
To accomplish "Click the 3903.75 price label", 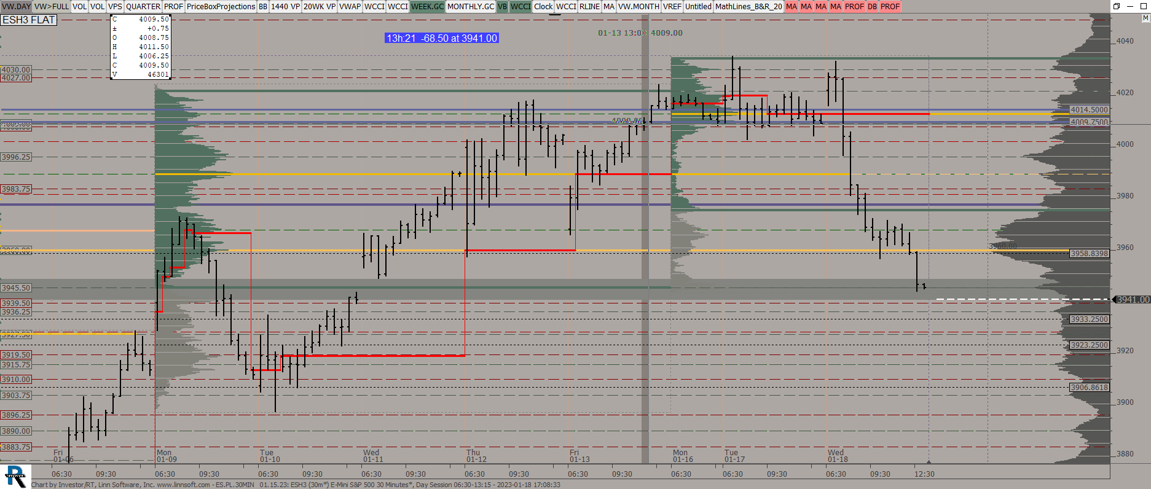I will click(x=16, y=396).
